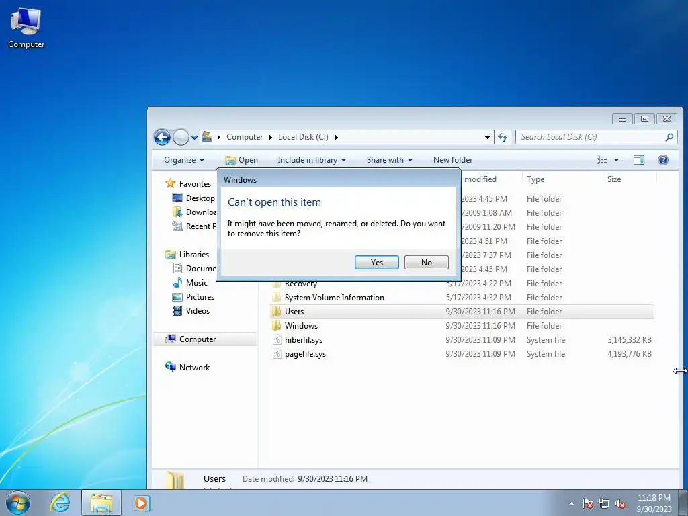The width and height of the screenshot is (688, 516).
Task: Toggle the preview pane icon
Action: [x=639, y=160]
